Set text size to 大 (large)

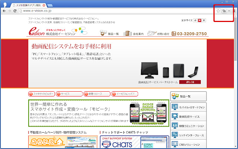pos(204,20)
